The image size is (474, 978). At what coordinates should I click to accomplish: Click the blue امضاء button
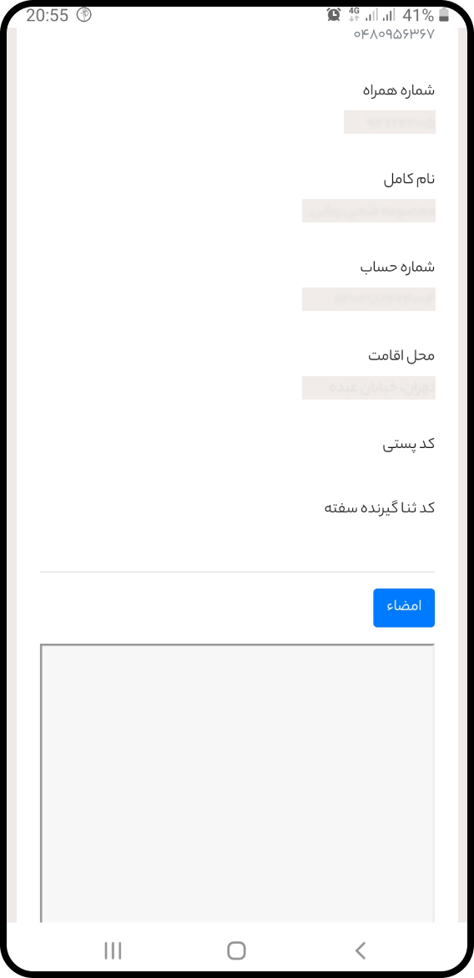(404, 608)
